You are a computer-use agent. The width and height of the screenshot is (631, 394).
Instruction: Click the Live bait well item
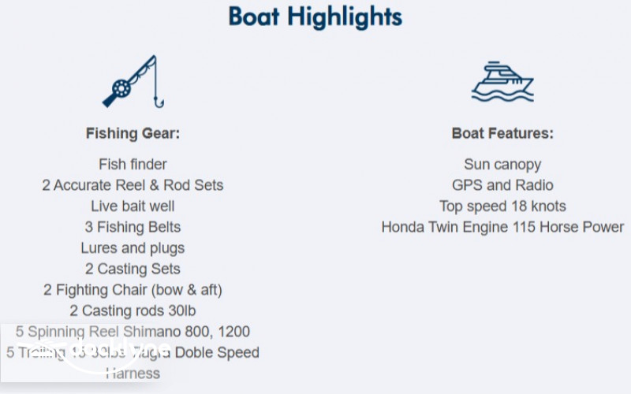(133, 206)
